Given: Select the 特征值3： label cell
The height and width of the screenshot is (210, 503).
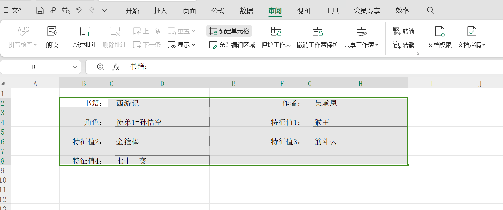Looking at the screenshot, I should [x=282, y=142].
